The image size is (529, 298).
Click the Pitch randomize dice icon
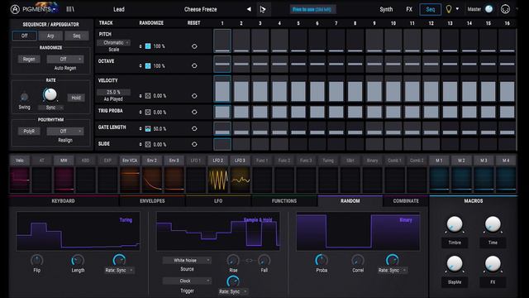148,46
